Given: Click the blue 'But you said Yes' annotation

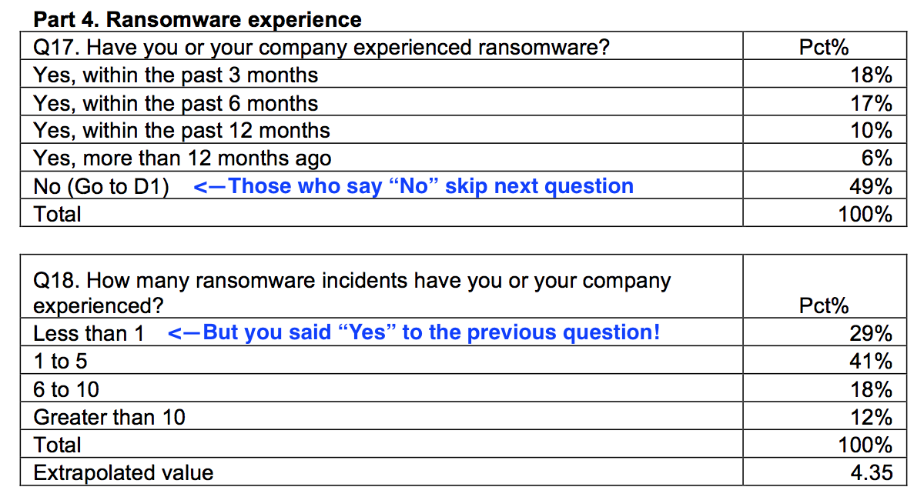Looking at the screenshot, I should click(414, 332).
